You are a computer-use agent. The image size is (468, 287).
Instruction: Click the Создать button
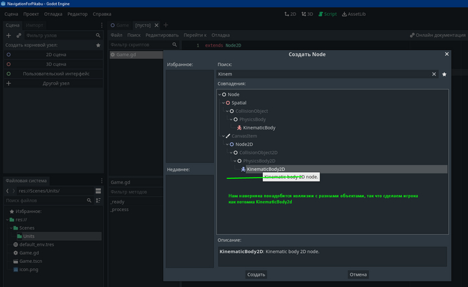coord(256,274)
